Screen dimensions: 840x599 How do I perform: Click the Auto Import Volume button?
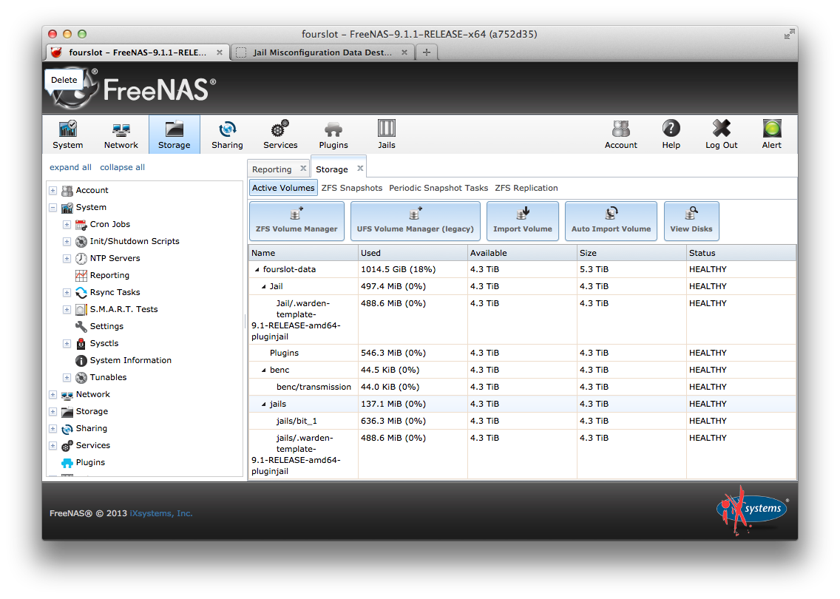point(611,220)
